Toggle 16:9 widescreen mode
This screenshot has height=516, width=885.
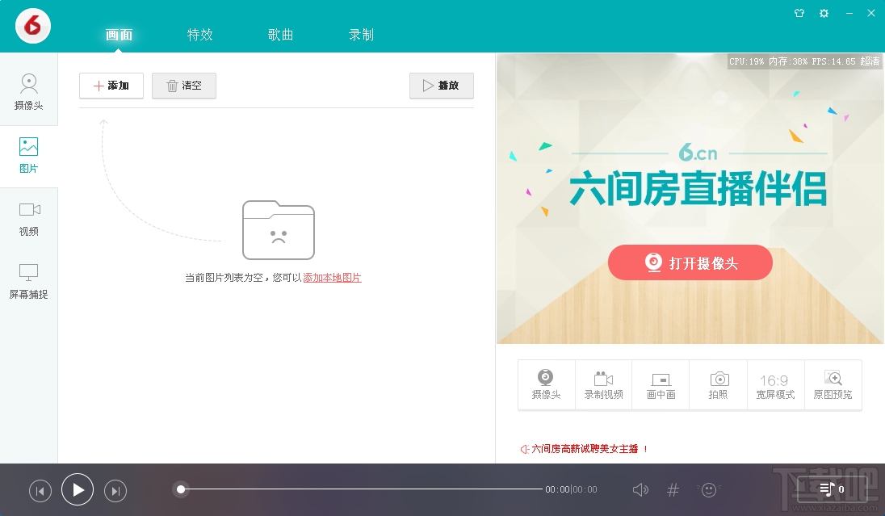[x=775, y=384]
